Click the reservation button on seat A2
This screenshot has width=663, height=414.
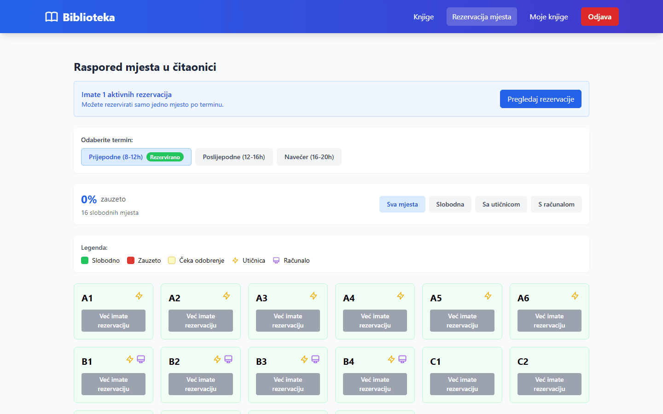(x=201, y=321)
